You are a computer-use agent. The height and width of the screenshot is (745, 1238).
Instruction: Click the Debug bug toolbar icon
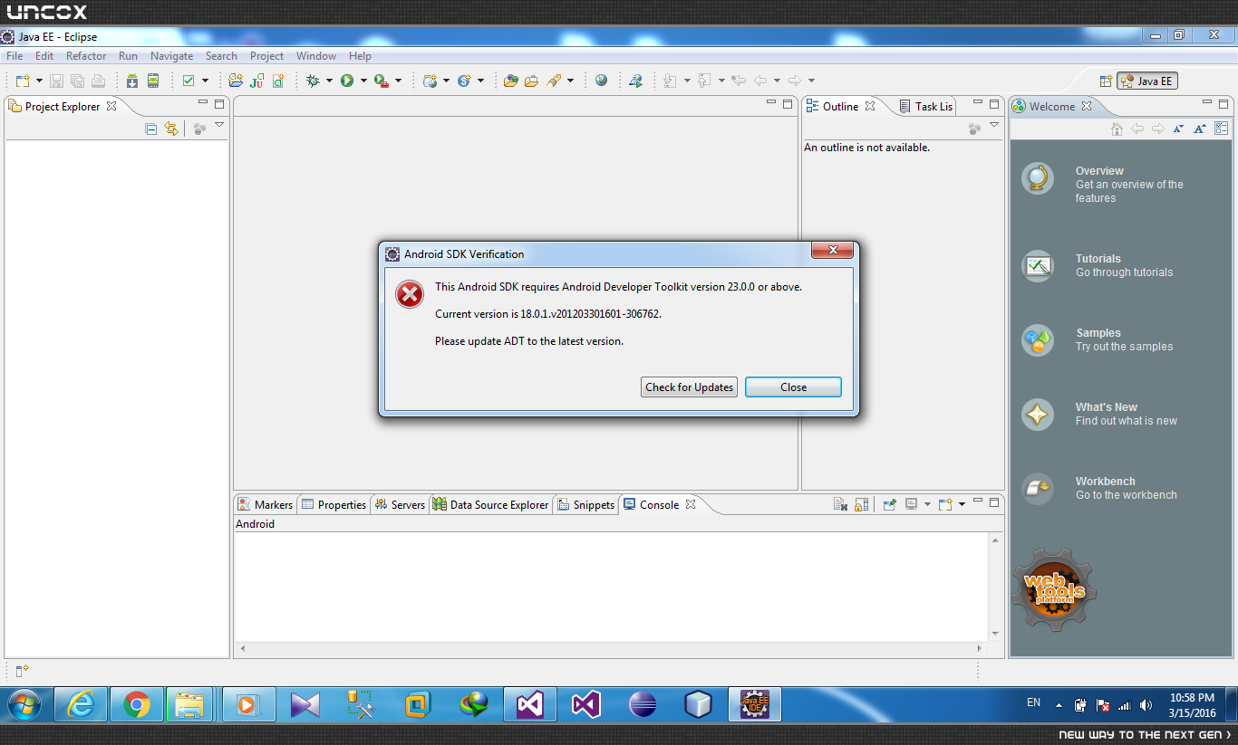[x=313, y=81]
